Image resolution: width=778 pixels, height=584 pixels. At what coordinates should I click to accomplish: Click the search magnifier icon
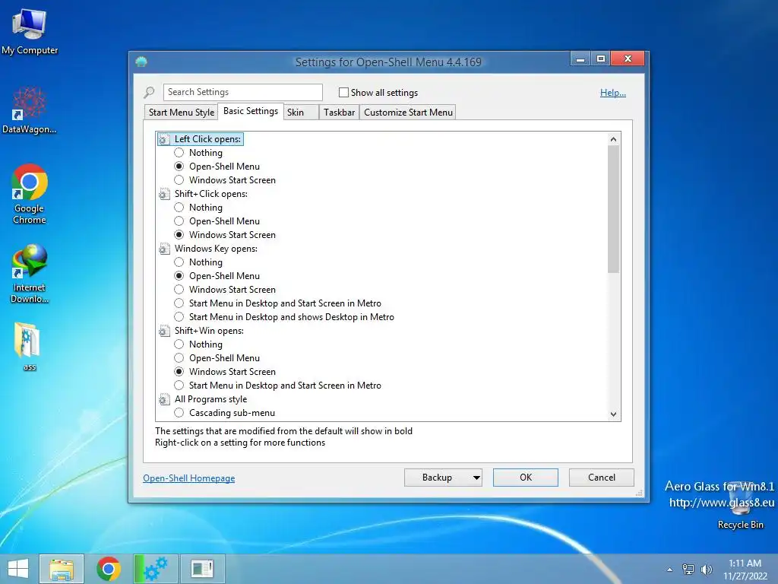tap(149, 92)
